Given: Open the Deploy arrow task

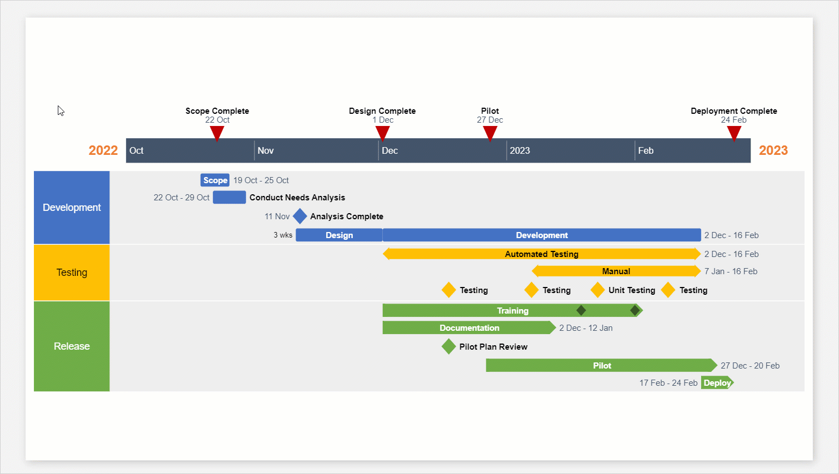Looking at the screenshot, I should point(717,382).
